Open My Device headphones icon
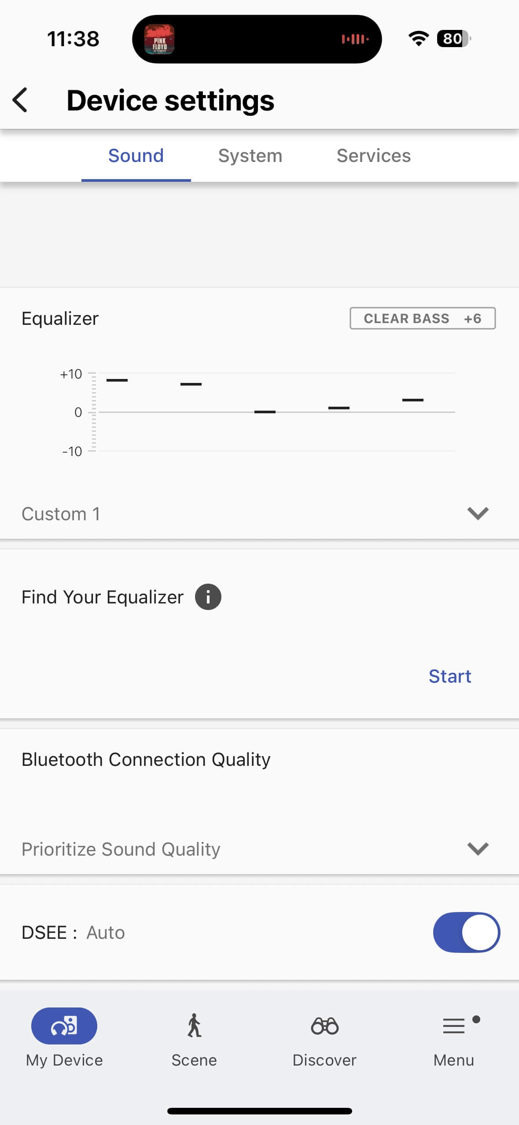The image size is (519, 1125). (x=64, y=1026)
